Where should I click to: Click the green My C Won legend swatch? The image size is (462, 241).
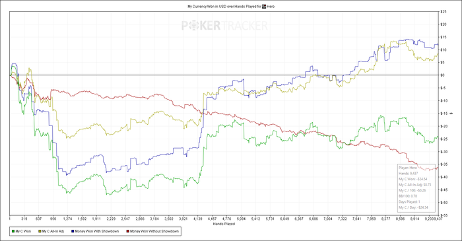(13, 232)
